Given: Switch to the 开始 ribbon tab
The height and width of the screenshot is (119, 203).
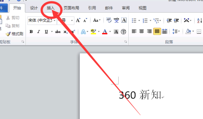Looking at the screenshot, I should [x=17, y=8].
